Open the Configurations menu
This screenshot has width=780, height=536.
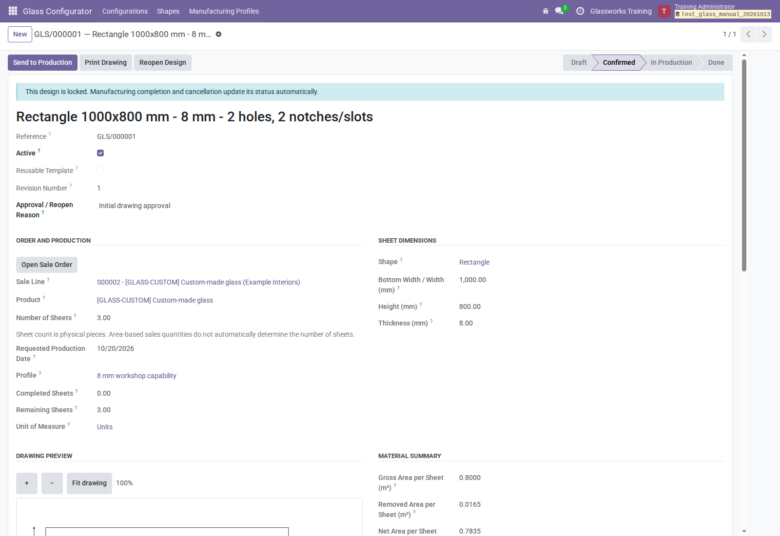tap(125, 11)
